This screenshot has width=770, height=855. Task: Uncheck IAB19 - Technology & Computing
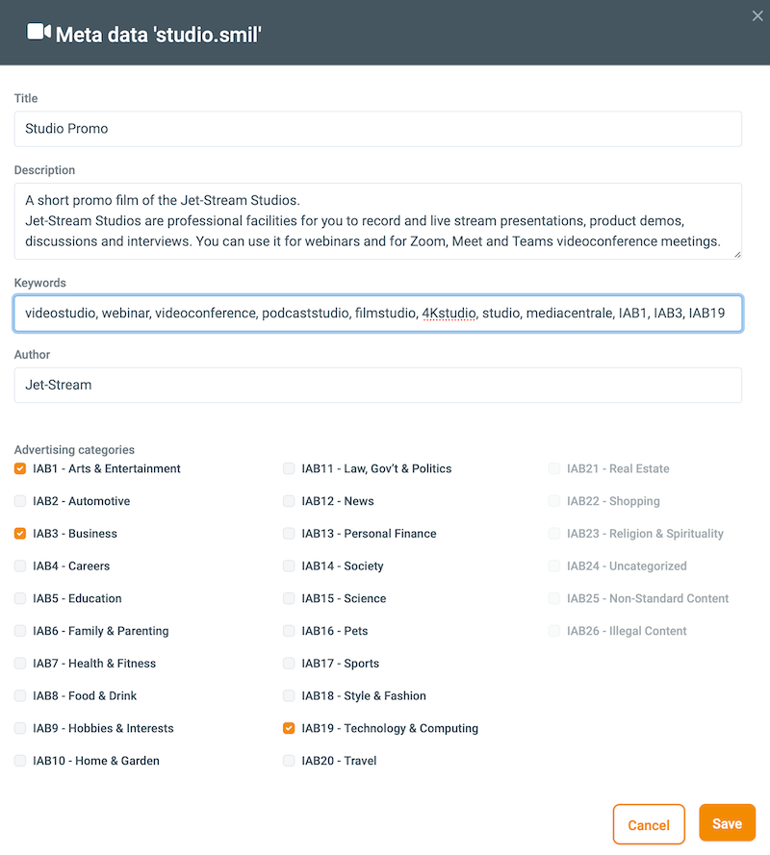click(289, 728)
